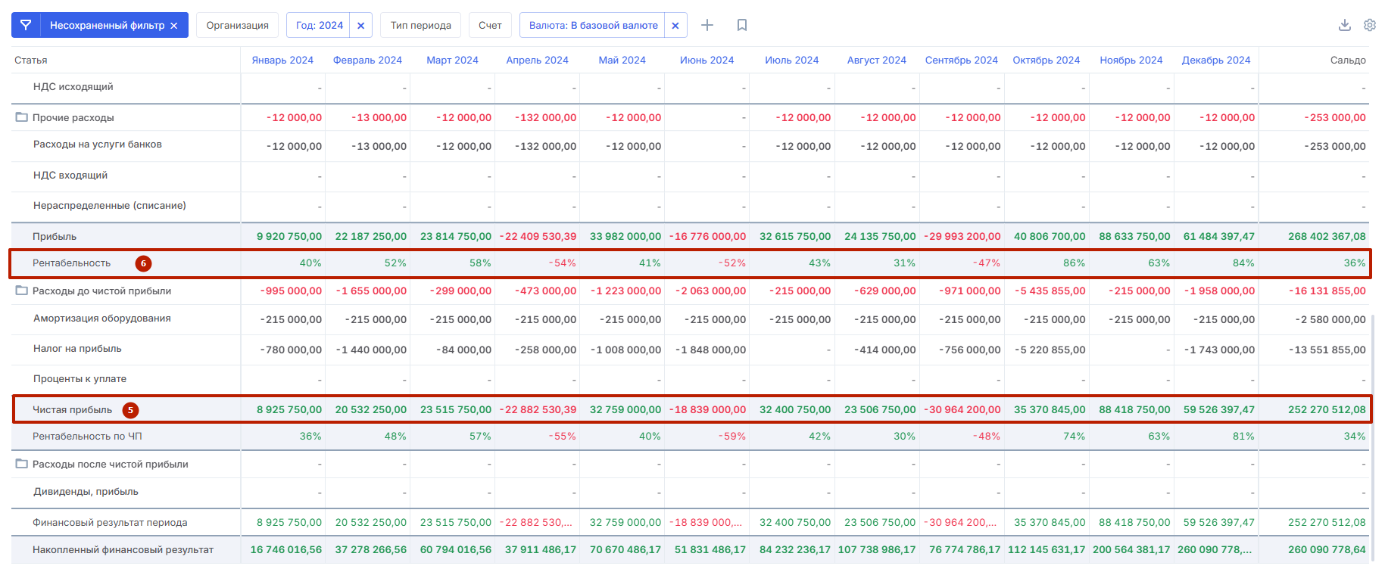
Task: Open the Валюта: В базовой валюте filter
Action: (x=593, y=26)
